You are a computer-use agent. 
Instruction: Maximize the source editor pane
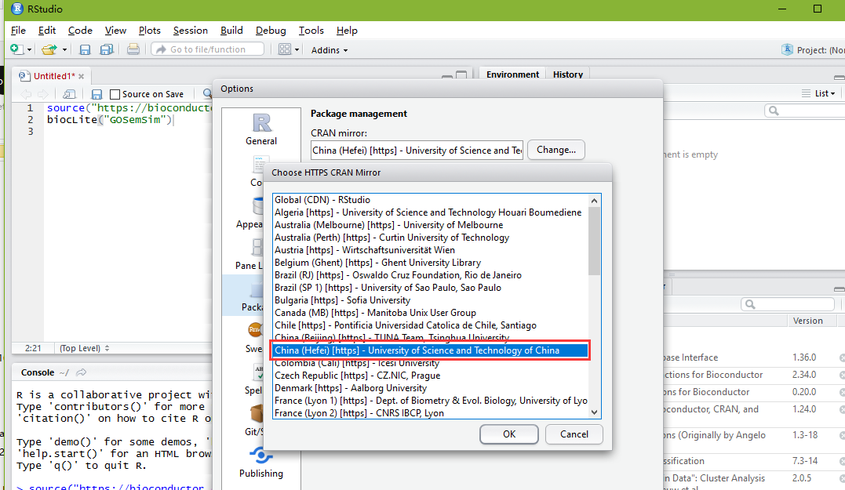pos(461,74)
